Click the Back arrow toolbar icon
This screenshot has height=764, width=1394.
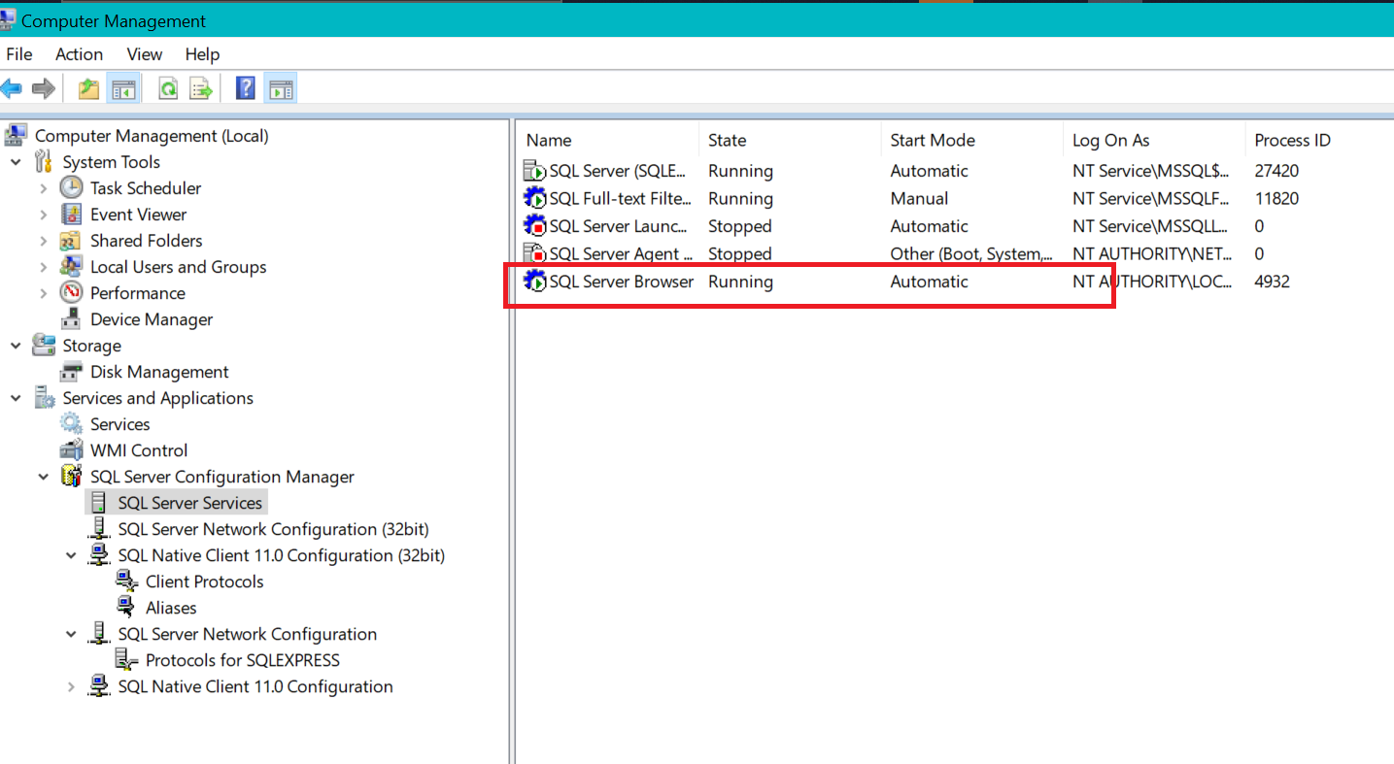tap(11, 89)
